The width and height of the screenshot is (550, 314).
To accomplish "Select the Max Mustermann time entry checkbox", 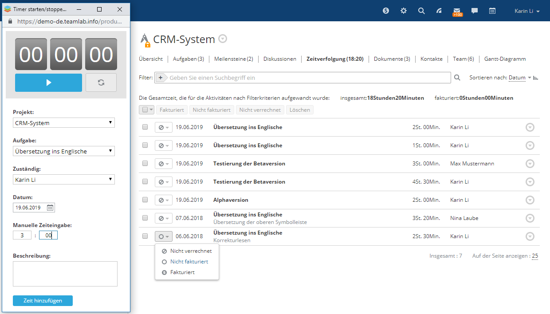I will pos(145,164).
